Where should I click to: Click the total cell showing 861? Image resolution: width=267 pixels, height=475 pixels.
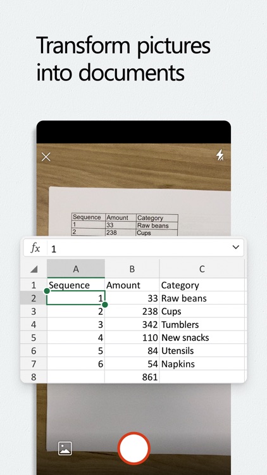132,377
